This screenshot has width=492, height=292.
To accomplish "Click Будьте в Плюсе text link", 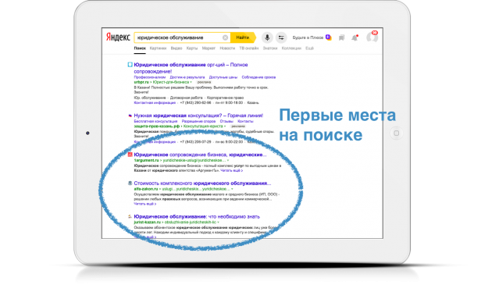I will (x=308, y=37).
